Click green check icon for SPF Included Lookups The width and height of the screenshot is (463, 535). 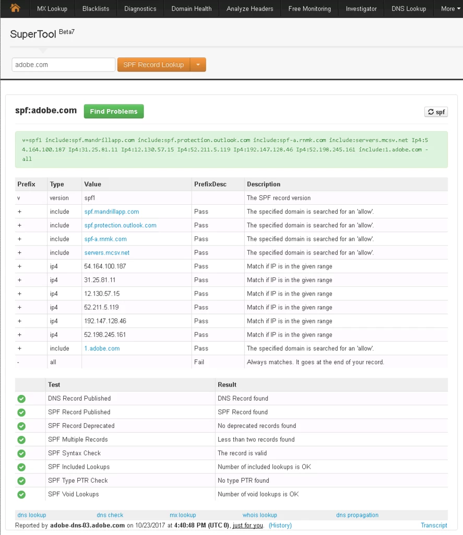(x=21, y=467)
